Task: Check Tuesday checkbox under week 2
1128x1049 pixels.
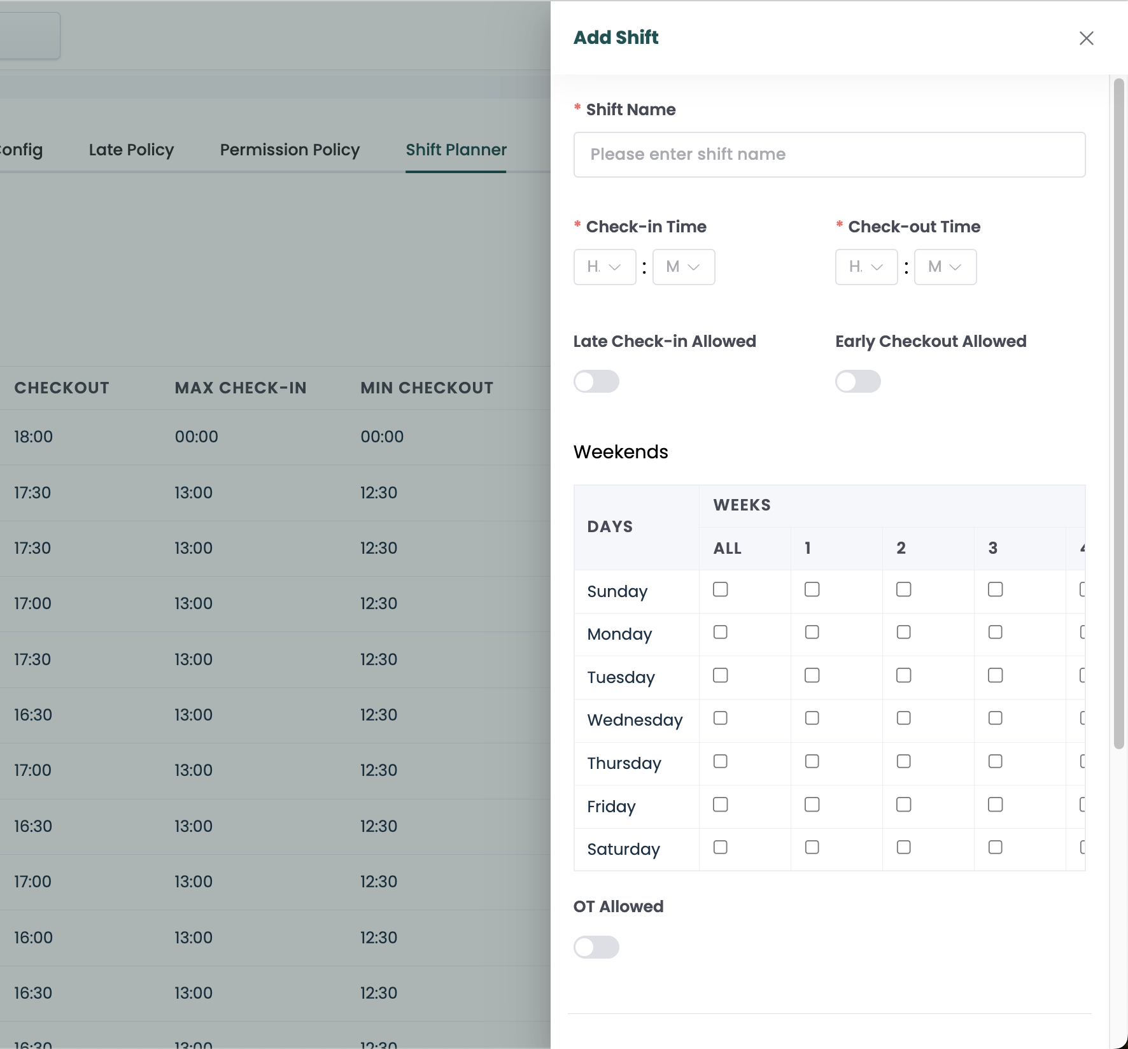Action: coord(903,675)
